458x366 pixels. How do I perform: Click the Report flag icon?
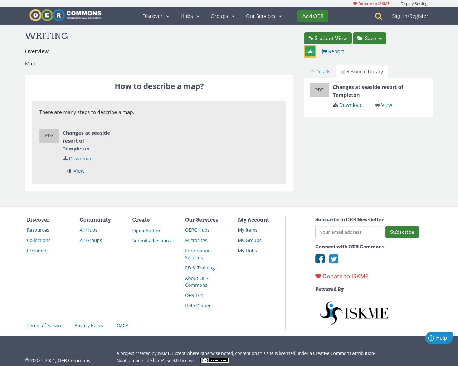pos(324,51)
